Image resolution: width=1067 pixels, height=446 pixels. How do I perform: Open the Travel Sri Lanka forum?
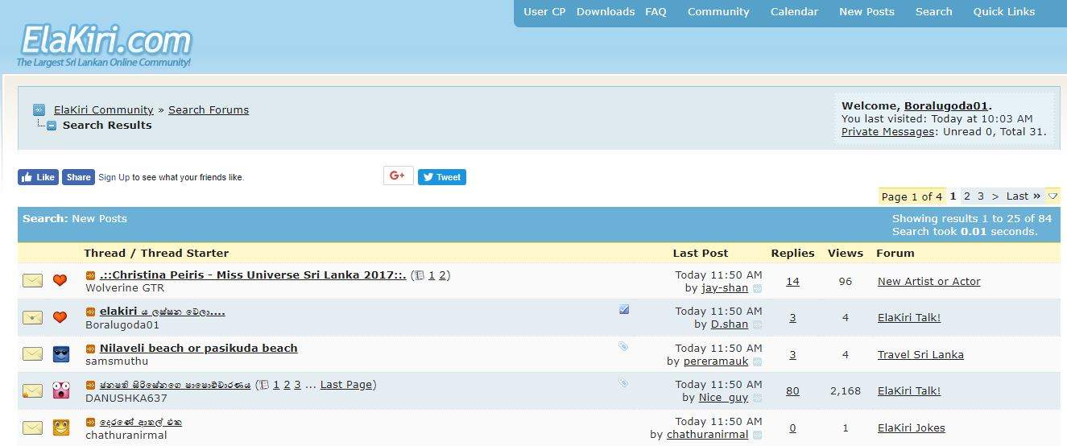pyautogui.click(x=920, y=354)
